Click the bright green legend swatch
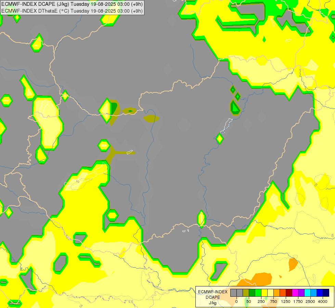 [x=258, y=293]
